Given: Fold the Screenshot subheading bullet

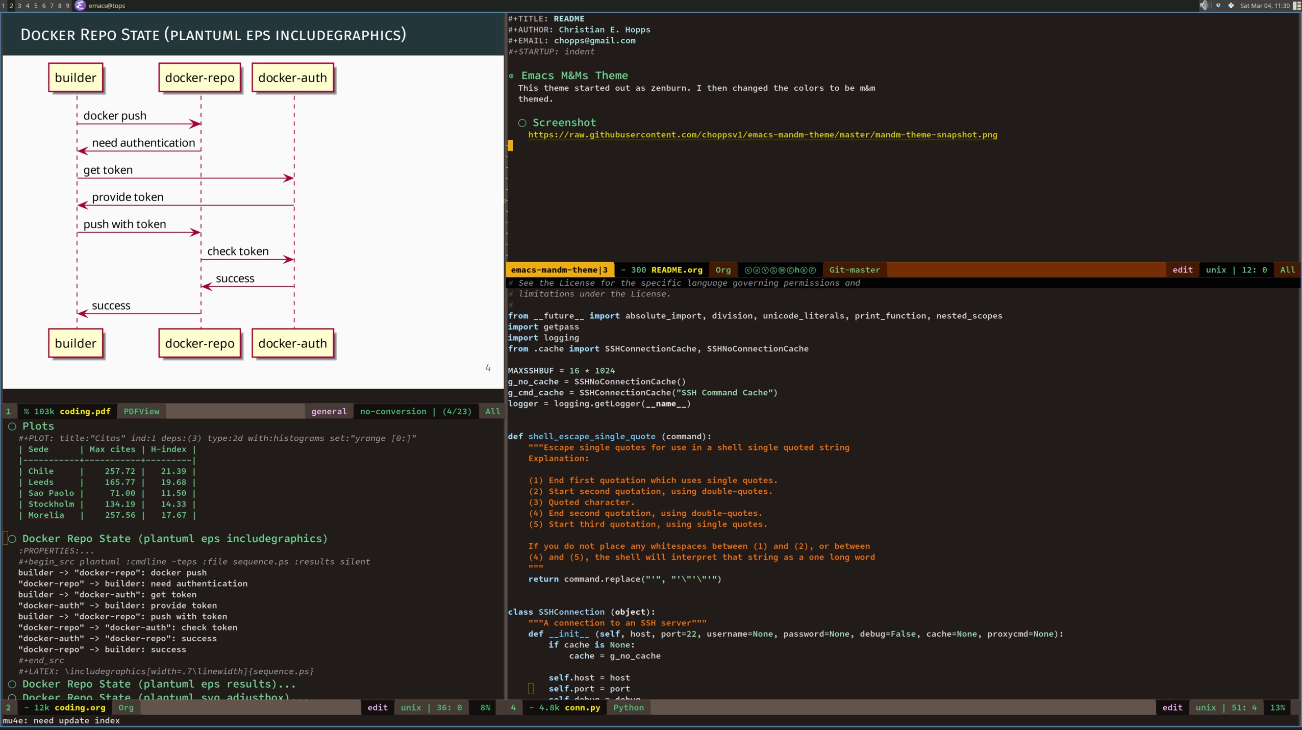Looking at the screenshot, I should pyautogui.click(x=522, y=123).
